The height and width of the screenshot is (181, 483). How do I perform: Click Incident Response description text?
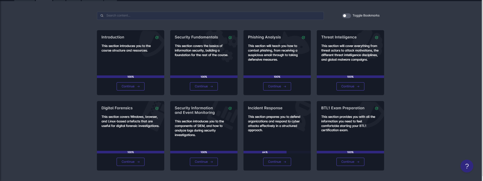[x=274, y=124]
